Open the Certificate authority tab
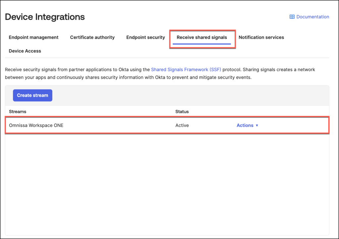 coord(92,37)
